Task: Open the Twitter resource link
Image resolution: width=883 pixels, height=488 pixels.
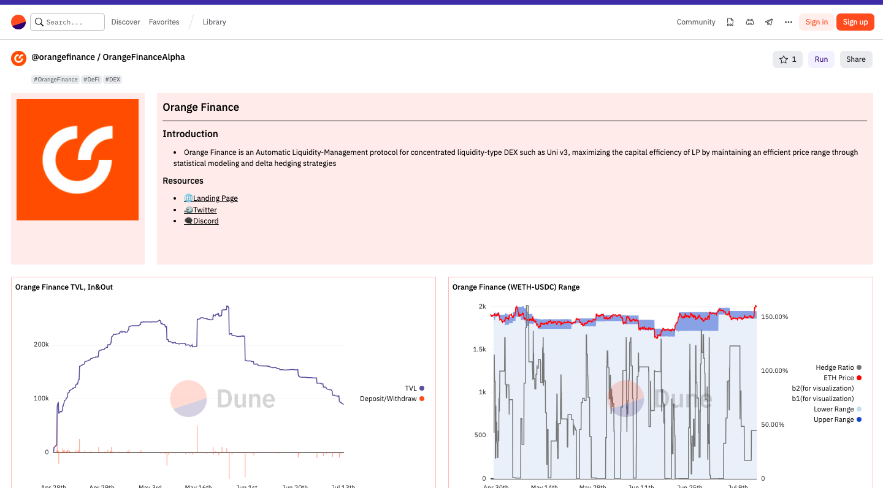Action: [201, 210]
